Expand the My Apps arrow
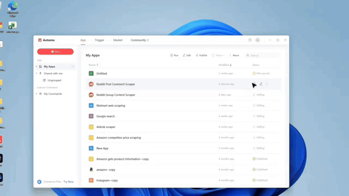 coord(37,66)
